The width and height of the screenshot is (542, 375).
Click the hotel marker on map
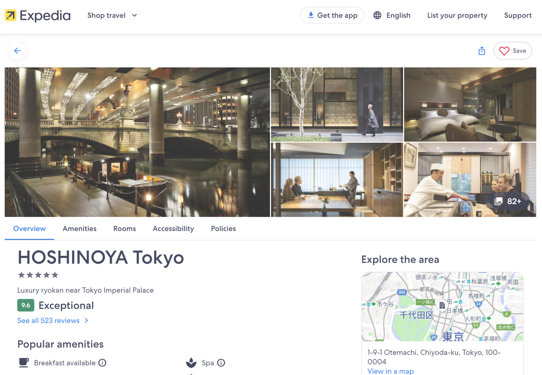tap(442, 305)
